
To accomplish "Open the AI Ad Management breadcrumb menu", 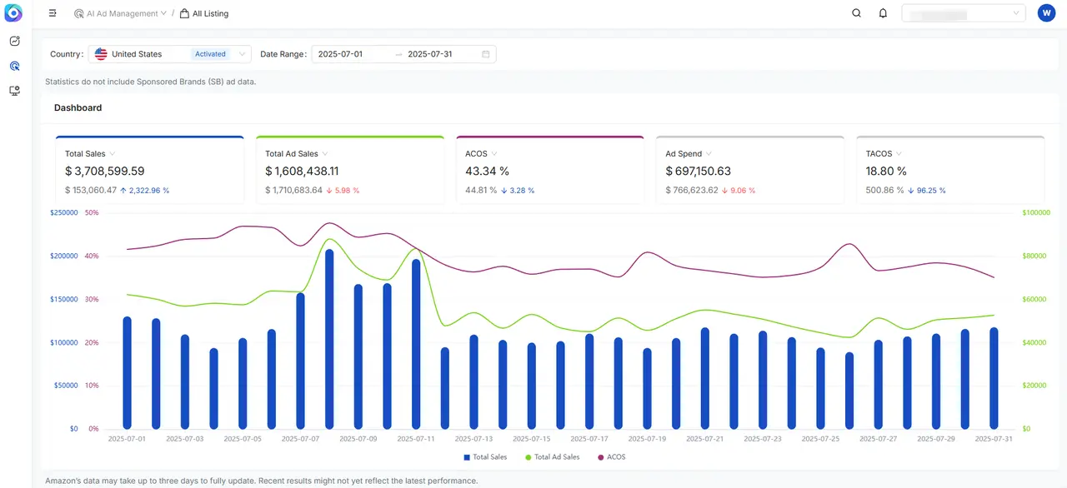I will tap(120, 13).
